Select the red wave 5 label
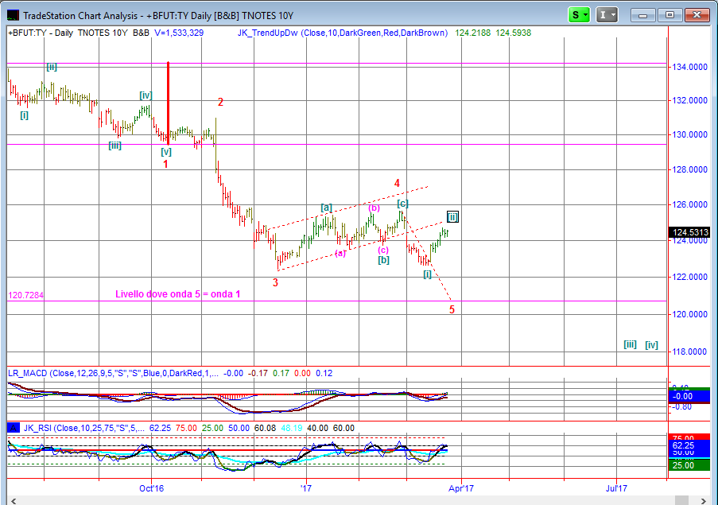Viewport: 718px width, 505px height. tap(452, 309)
